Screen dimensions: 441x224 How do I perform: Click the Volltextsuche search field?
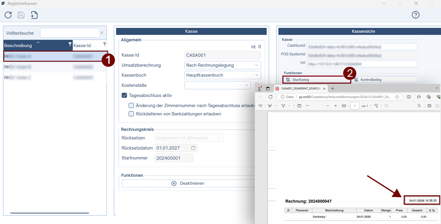tap(69, 33)
